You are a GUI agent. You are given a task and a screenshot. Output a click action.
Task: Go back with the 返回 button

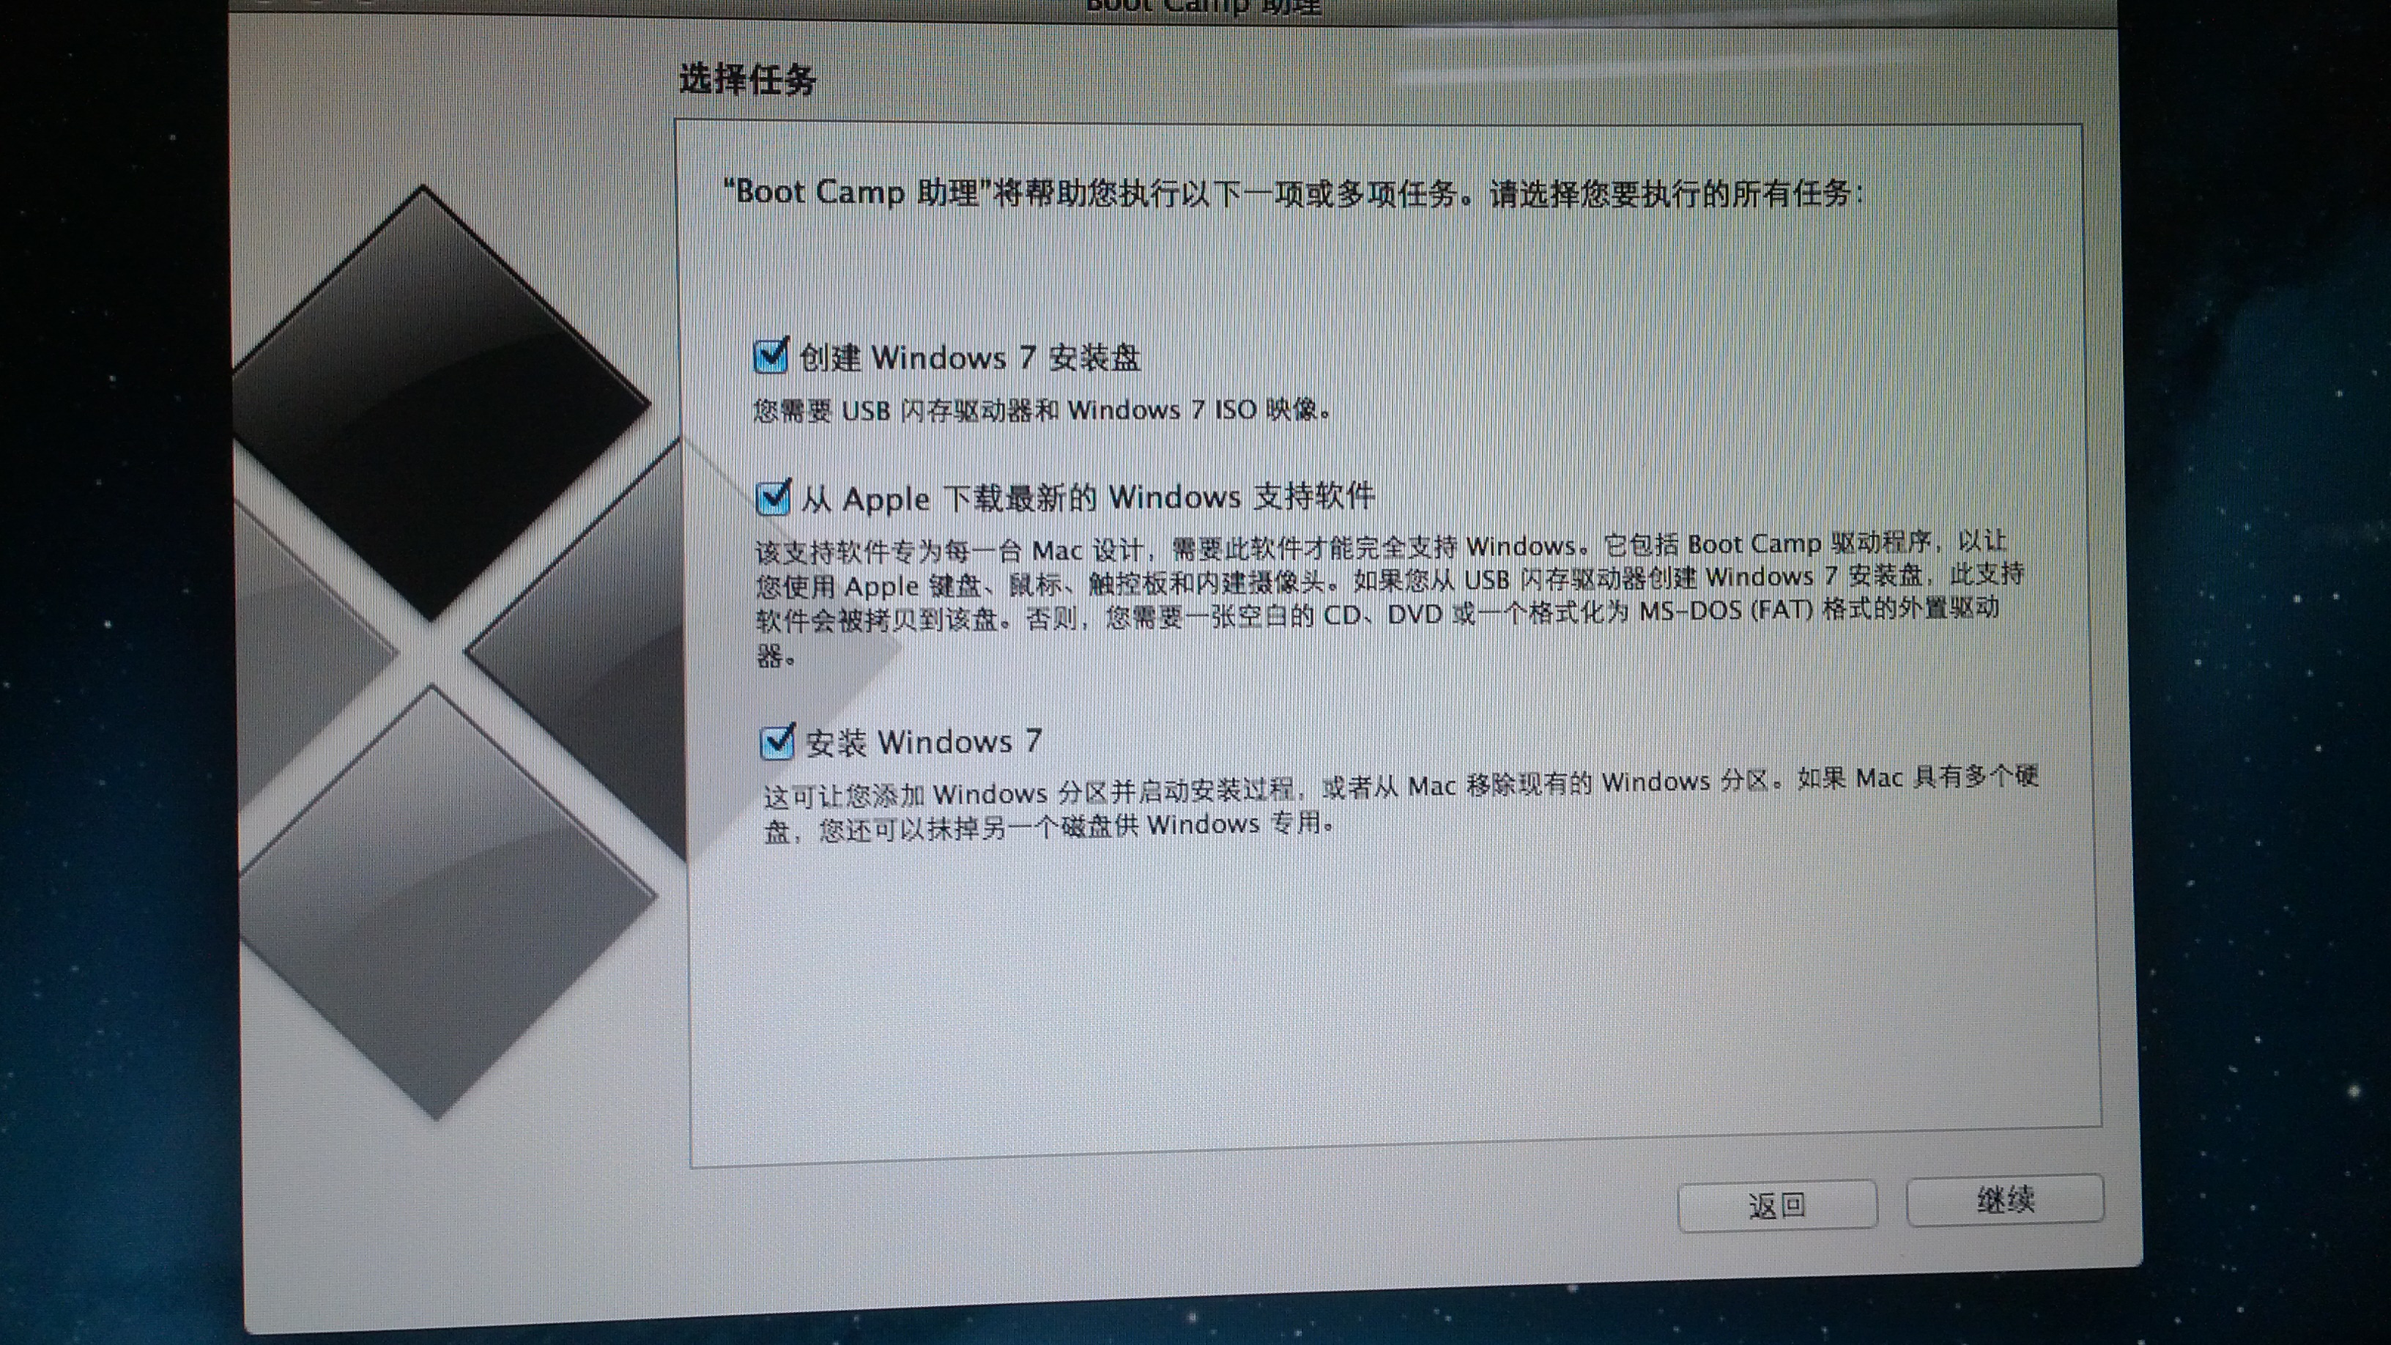tap(1776, 1206)
